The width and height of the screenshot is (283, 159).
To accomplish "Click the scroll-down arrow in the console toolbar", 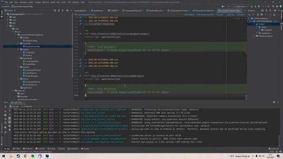I will (10, 115).
